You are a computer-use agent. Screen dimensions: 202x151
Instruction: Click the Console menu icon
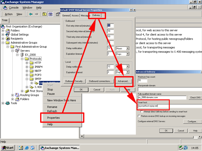tap(5, 8)
